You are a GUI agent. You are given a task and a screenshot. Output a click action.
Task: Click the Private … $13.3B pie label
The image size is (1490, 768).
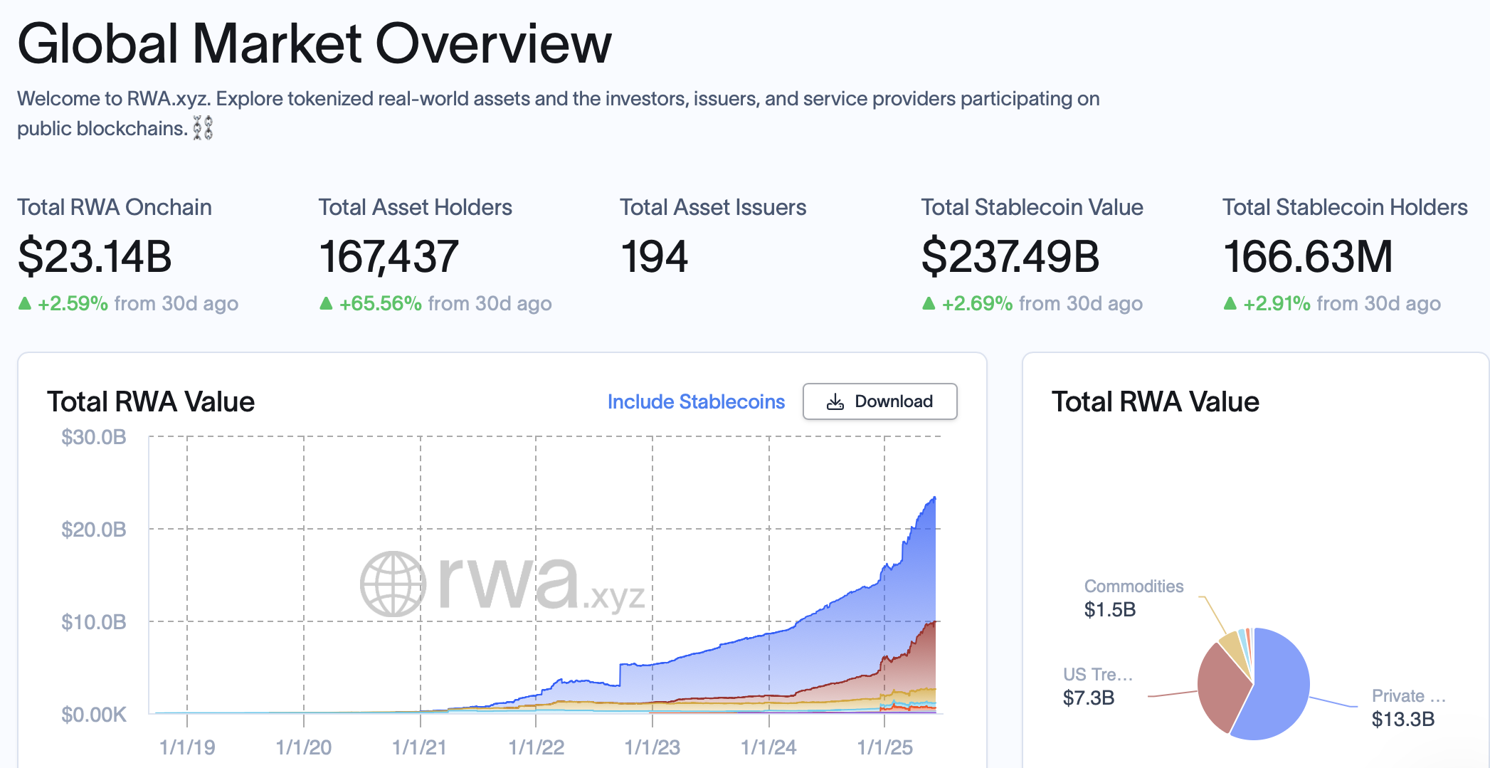point(1407,707)
